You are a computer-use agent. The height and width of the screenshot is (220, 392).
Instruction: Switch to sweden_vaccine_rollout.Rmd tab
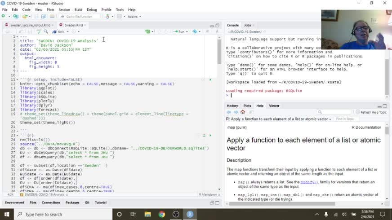30,25
